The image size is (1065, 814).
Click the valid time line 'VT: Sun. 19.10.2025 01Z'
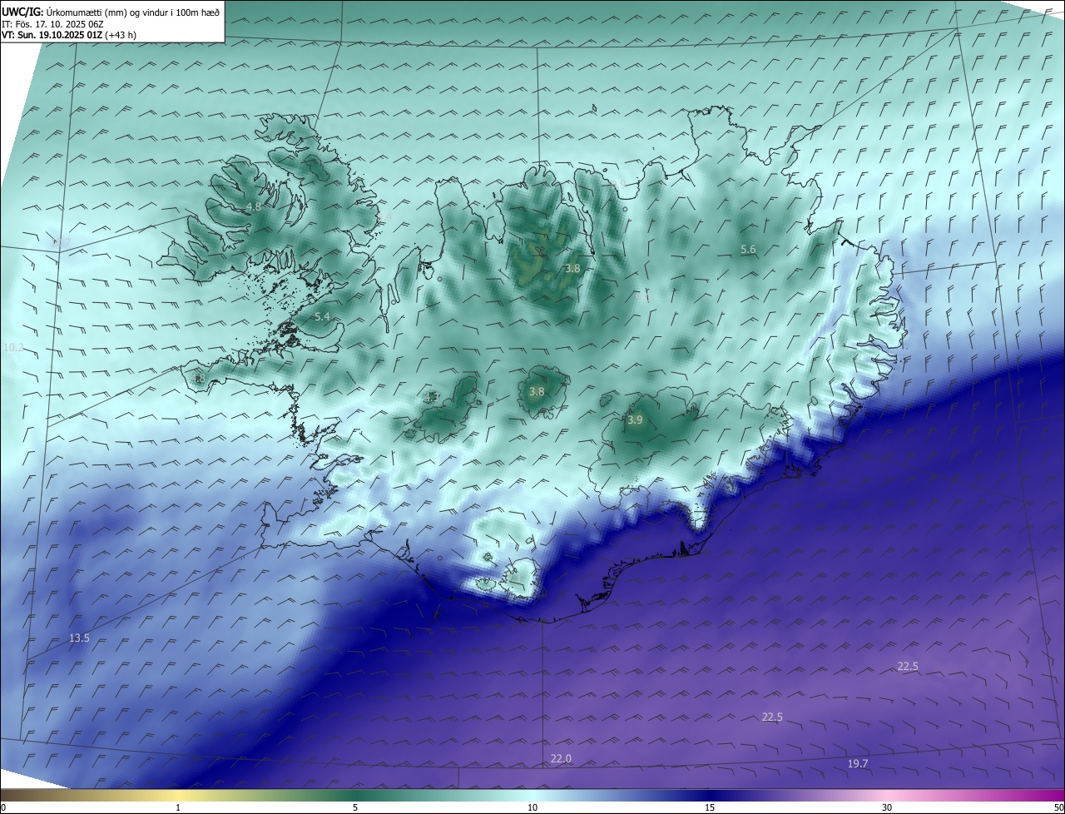pos(52,35)
